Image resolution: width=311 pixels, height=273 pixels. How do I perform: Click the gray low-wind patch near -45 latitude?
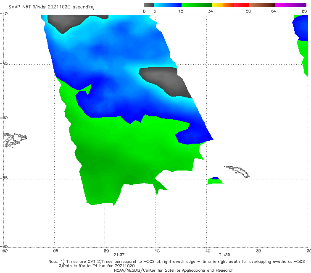click(165, 81)
